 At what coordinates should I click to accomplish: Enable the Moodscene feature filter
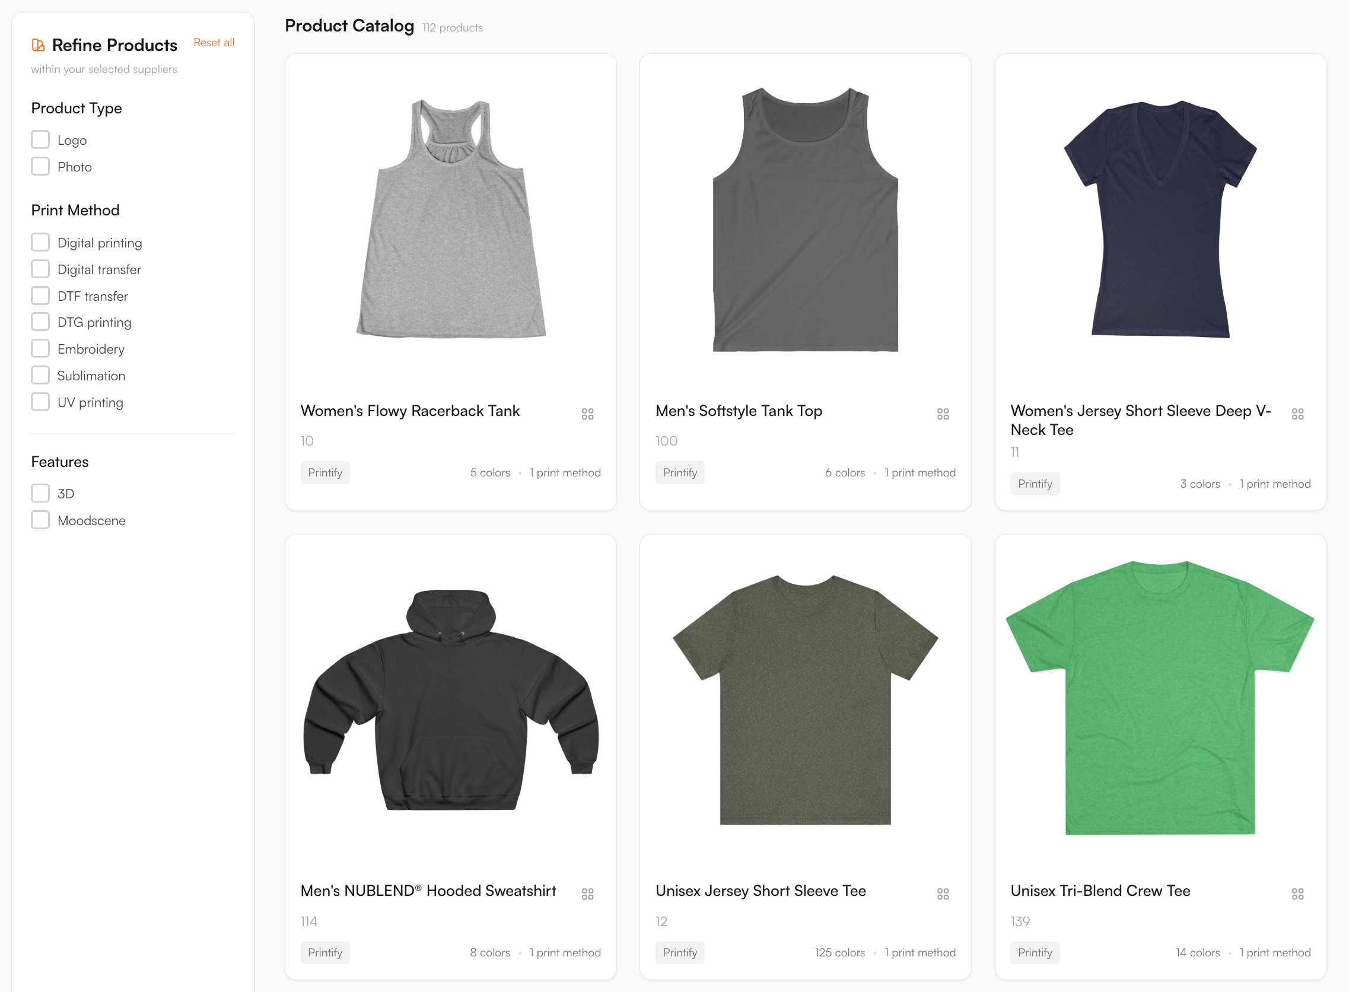pos(40,520)
